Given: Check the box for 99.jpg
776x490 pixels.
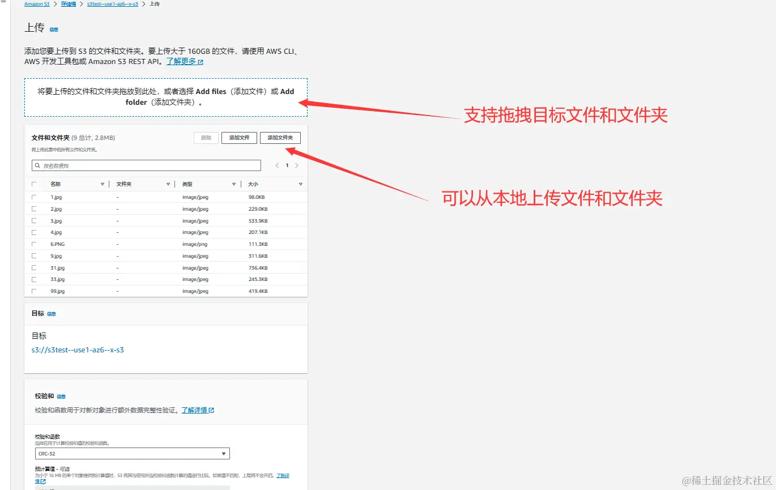Looking at the screenshot, I should (x=34, y=291).
